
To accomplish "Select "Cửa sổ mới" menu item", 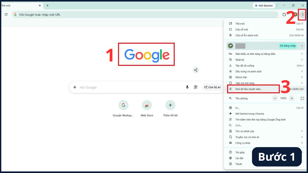I will (266, 29).
